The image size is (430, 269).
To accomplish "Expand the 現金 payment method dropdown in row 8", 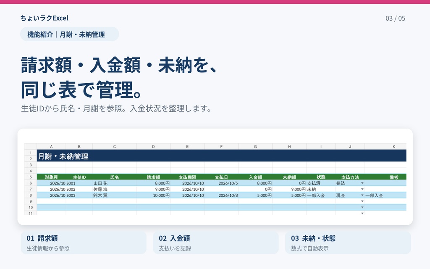I will coord(362,195).
